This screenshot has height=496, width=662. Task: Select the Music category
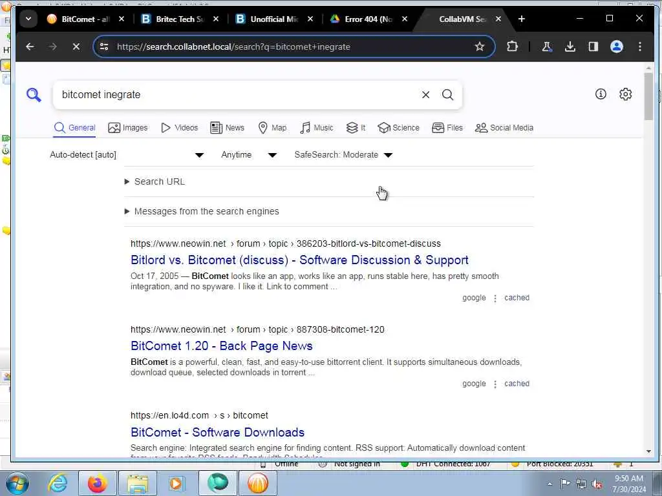click(317, 128)
